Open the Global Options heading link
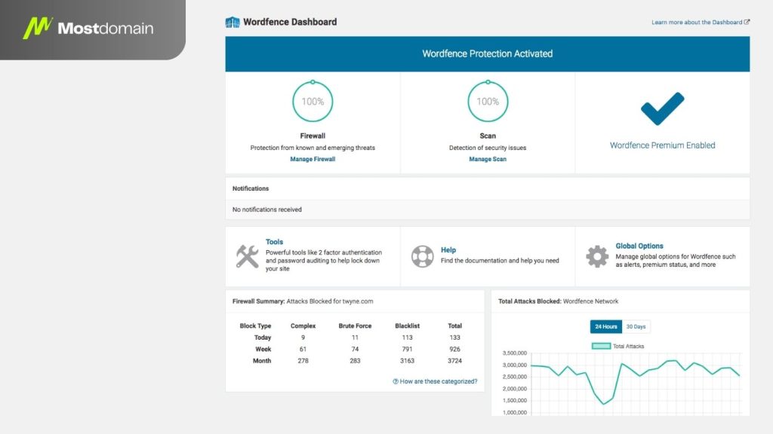The height and width of the screenshot is (434, 773). [639, 246]
